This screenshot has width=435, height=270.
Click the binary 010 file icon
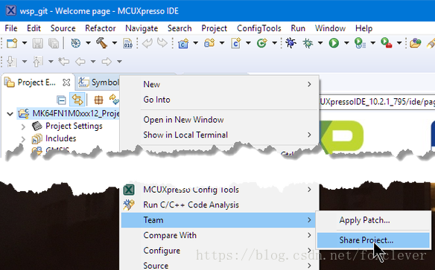(x=127, y=43)
